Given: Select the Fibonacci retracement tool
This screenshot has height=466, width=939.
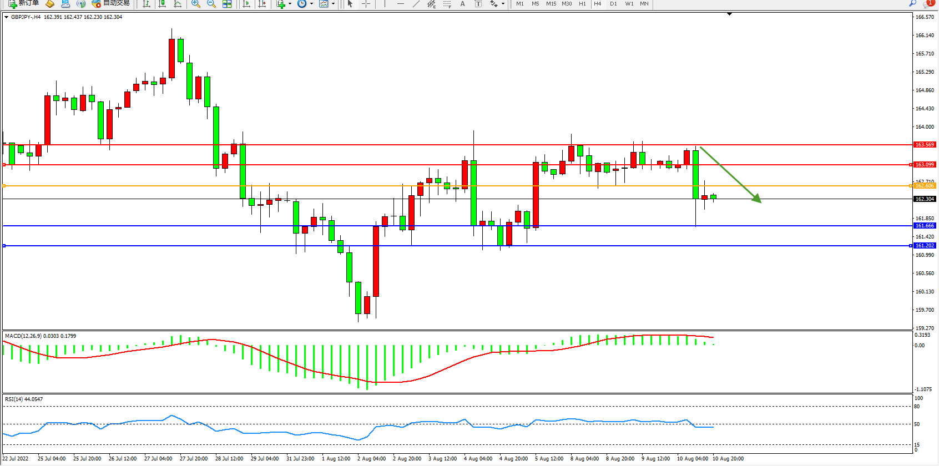Looking at the screenshot, I should 447,4.
